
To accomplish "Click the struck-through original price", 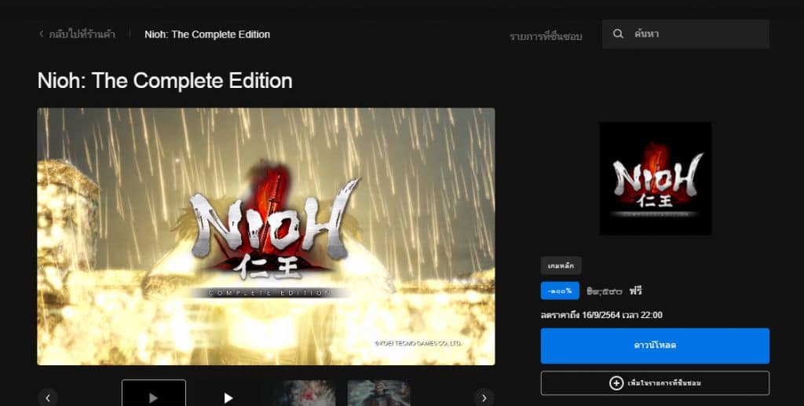I will 605,291.
